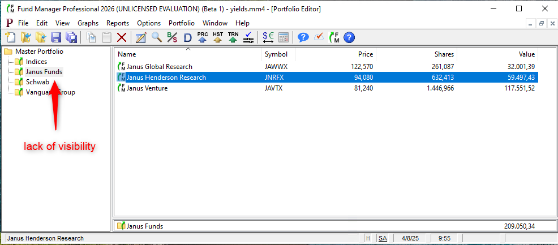
Task: Click the P Portfolio Editor window menu icon
Action: tap(10, 23)
